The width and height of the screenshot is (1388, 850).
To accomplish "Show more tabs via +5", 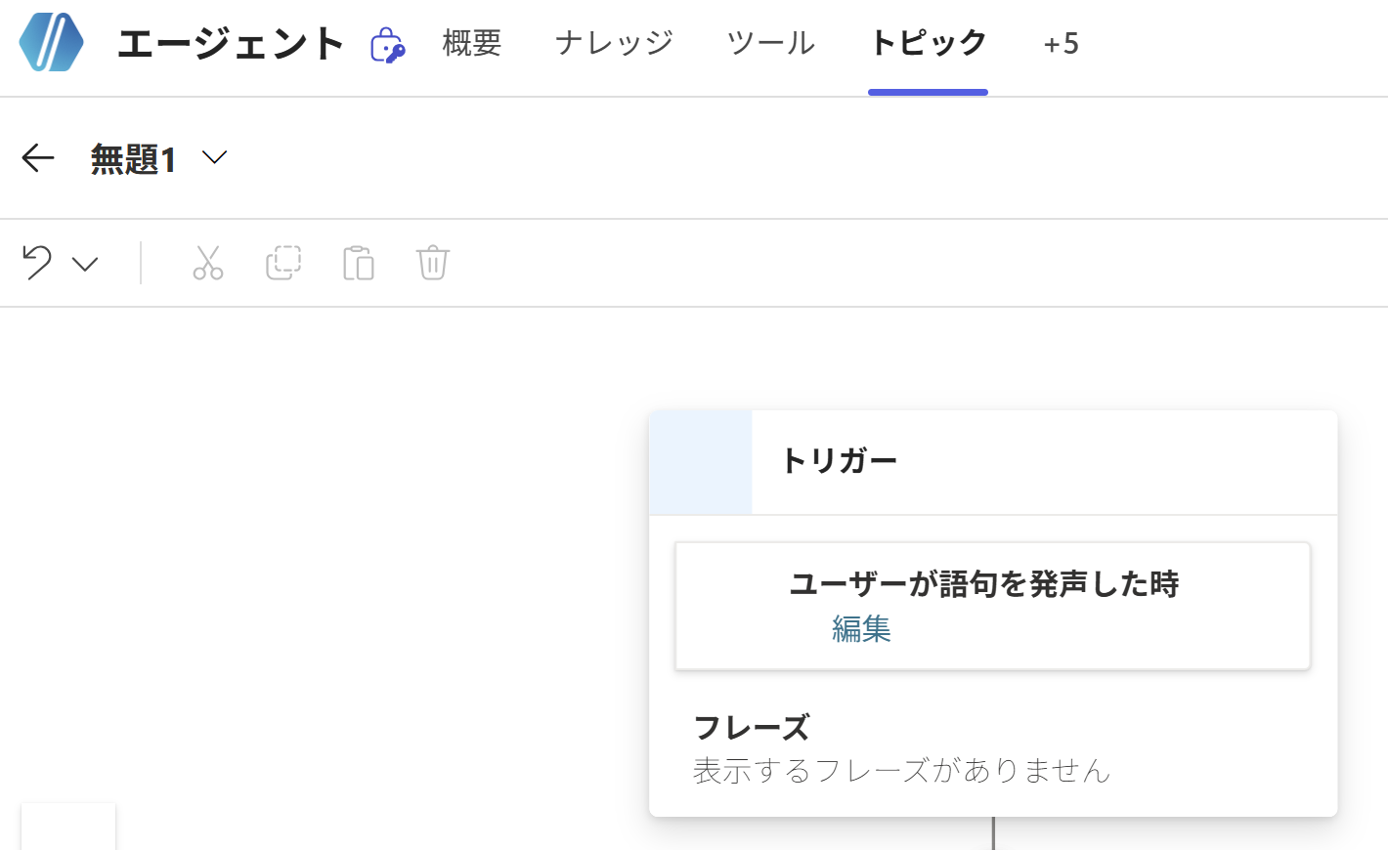I will tap(1061, 44).
